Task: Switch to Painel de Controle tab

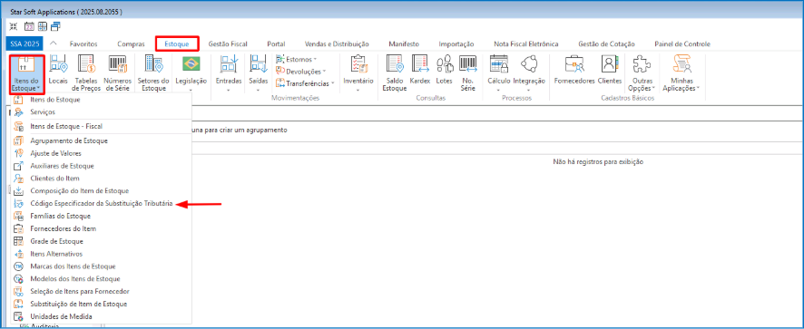Action: (x=682, y=44)
